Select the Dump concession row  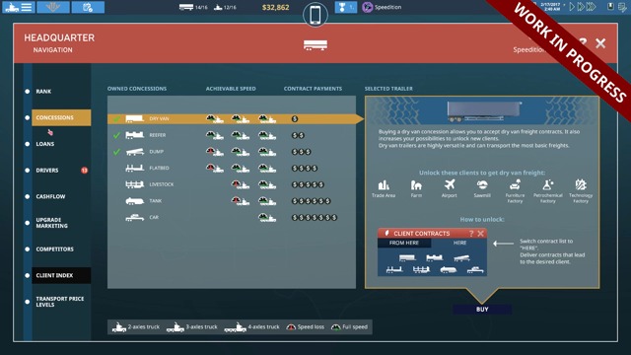(x=232, y=152)
